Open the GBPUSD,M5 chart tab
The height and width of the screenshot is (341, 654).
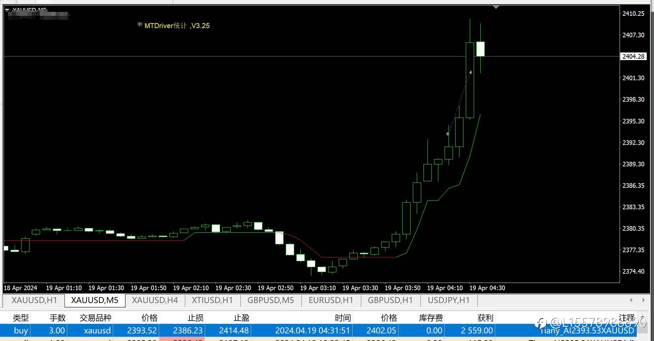point(271,300)
